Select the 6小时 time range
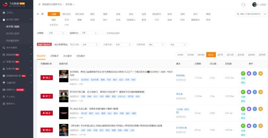The image size is (268, 138). pos(180,55)
